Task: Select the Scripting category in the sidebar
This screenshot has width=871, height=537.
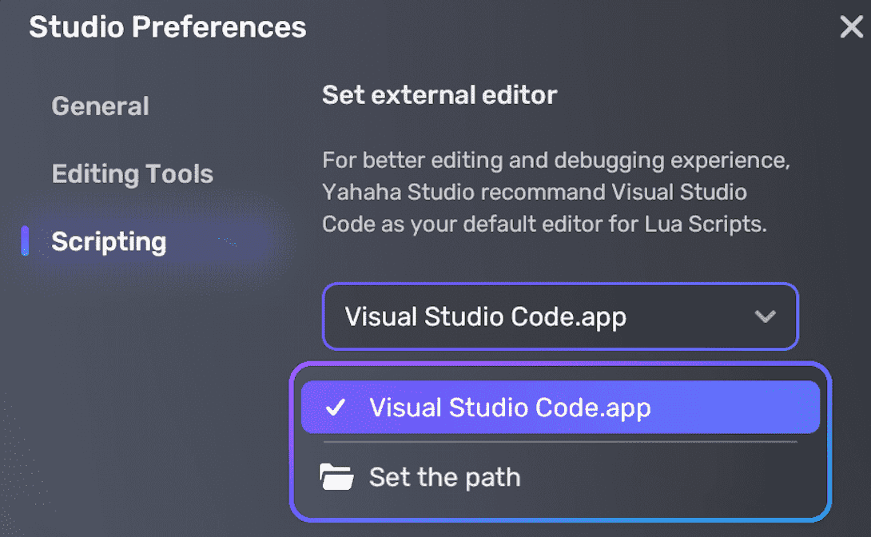Action: [x=109, y=241]
